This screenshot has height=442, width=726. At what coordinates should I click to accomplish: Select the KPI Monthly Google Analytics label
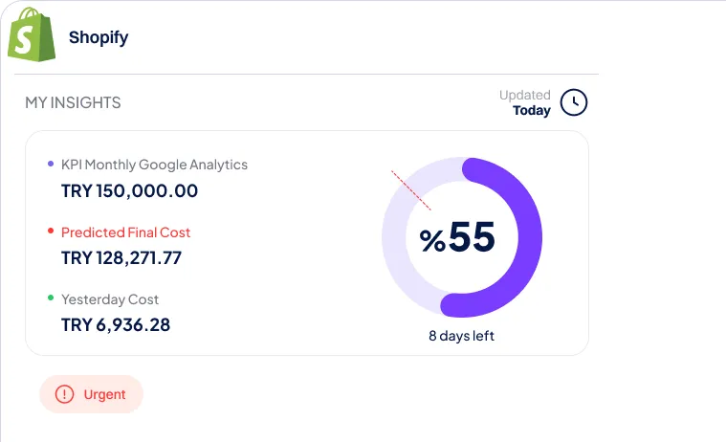[x=154, y=165]
